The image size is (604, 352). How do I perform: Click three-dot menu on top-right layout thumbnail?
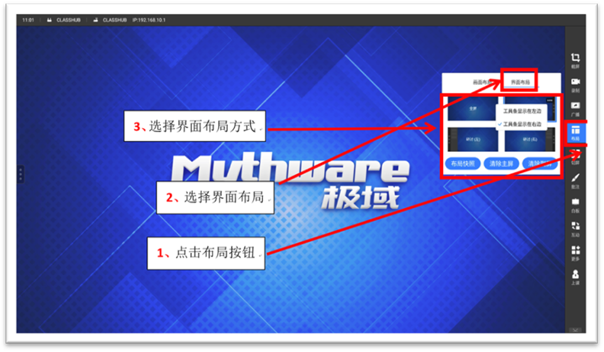(551, 100)
